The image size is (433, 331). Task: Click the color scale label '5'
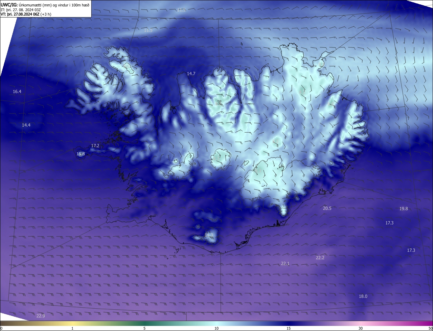pos(144,329)
